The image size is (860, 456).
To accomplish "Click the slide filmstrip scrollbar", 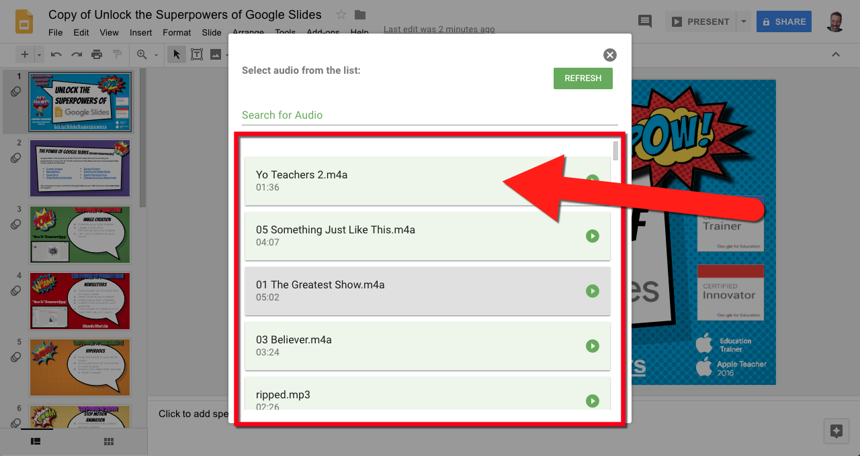I will coord(142,138).
